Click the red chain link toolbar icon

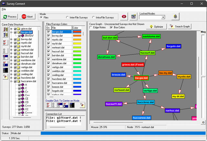point(124,16)
